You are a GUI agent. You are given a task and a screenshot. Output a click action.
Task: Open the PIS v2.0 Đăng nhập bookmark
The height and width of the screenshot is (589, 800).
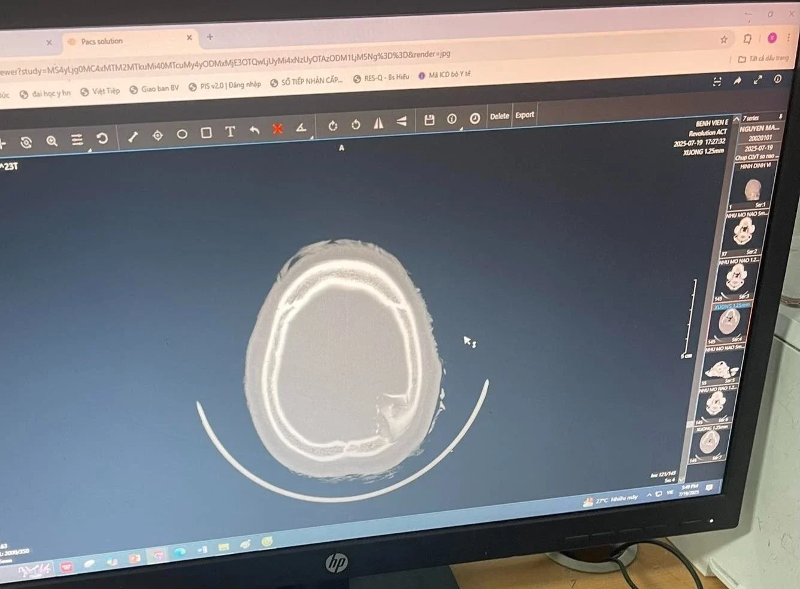225,86
